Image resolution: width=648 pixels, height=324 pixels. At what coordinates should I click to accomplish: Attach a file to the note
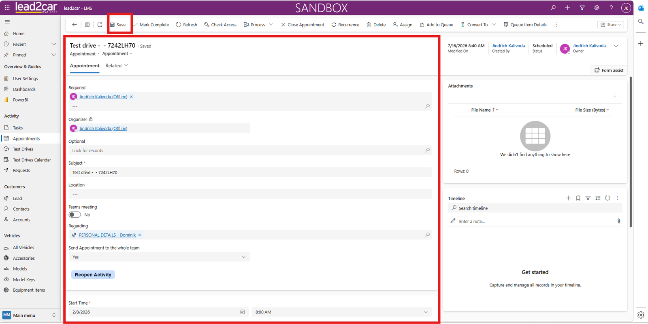click(x=618, y=221)
